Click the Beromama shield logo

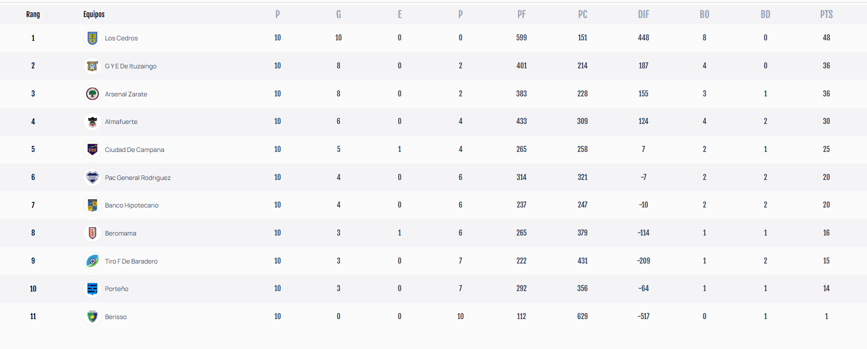pyautogui.click(x=92, y=233)
